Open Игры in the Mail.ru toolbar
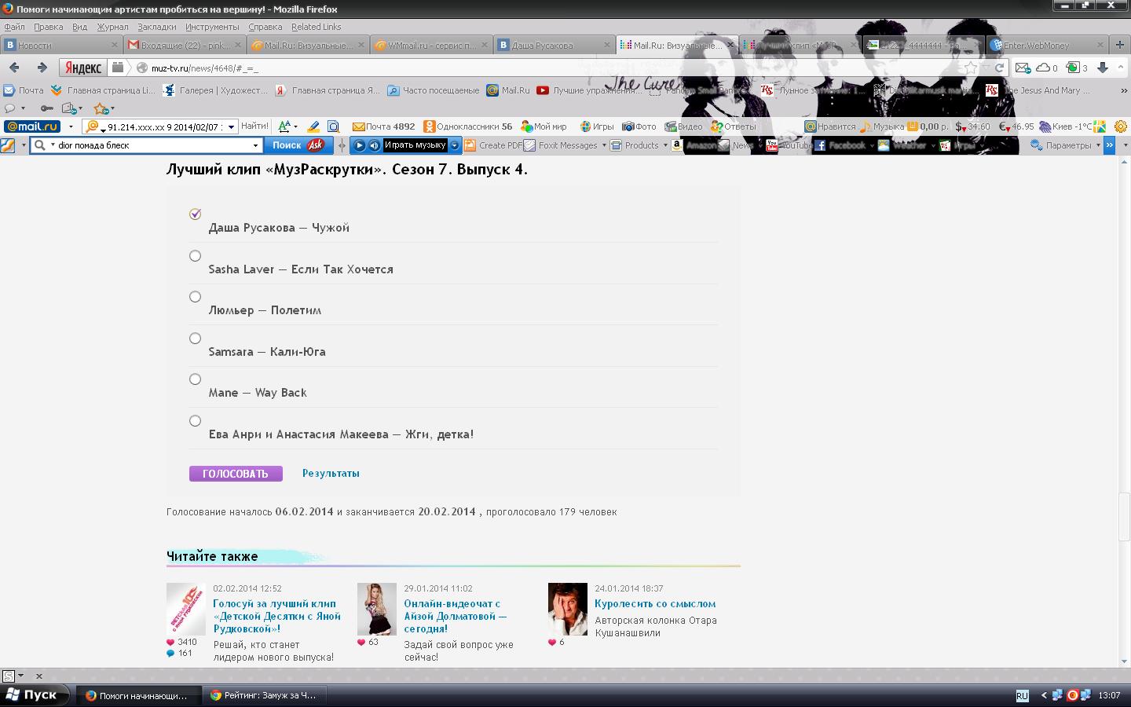 pos(597,126)
